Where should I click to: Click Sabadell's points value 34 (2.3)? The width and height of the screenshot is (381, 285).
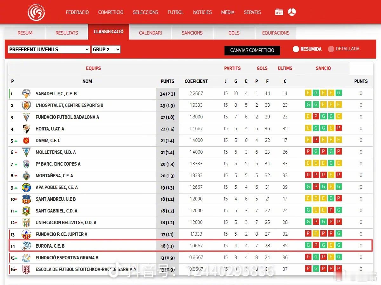(167, 94)
